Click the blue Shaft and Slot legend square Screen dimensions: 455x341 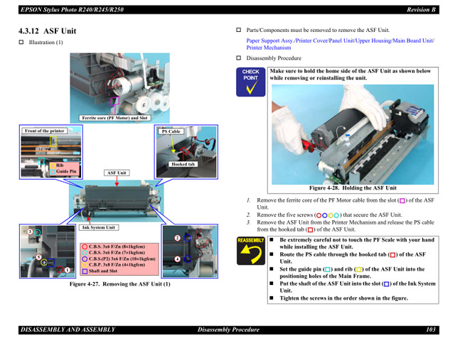point(85,271)
